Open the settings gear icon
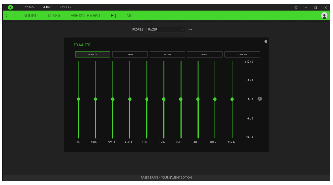 296,7
